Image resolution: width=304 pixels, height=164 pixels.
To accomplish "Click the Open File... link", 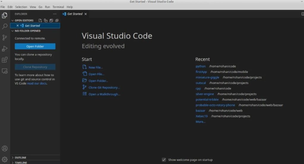I will coord(96,74).
